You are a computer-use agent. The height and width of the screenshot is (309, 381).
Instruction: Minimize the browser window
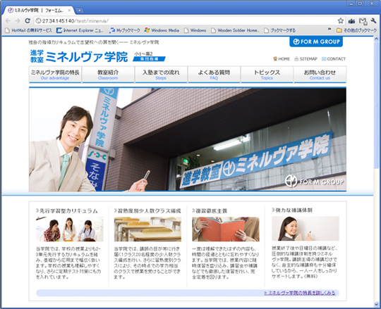351,3
